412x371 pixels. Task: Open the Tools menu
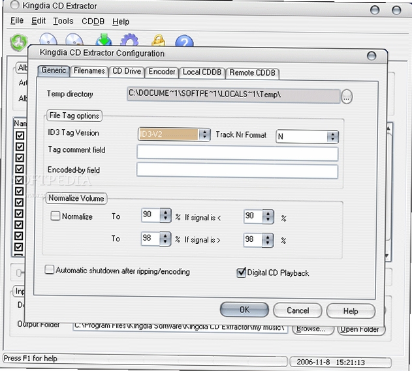[x=63, y=21]
